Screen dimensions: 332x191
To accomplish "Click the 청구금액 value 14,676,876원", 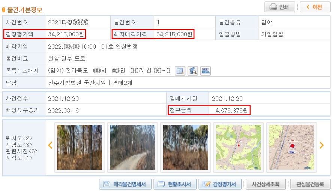I will point(230,110).
